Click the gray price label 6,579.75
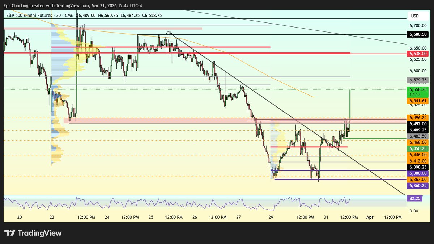The image size is (434, 244). coord(418,80)
